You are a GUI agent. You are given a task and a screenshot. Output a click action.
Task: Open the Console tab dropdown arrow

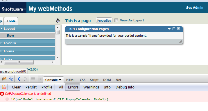pyautogui.click(x=60, y=80)
